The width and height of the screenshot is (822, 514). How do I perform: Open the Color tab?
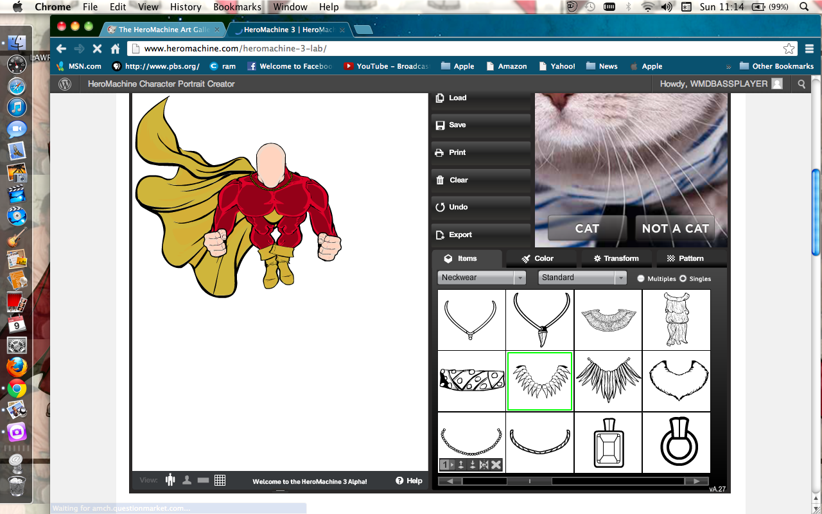(537, 258)
